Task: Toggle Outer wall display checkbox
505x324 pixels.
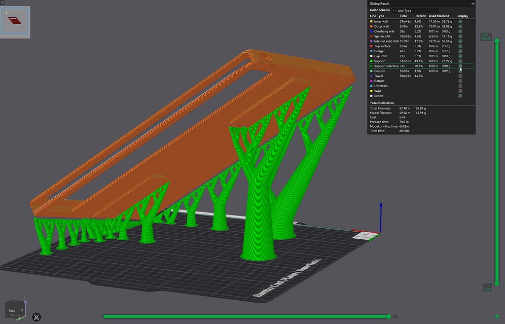Action: coord(460,27)
